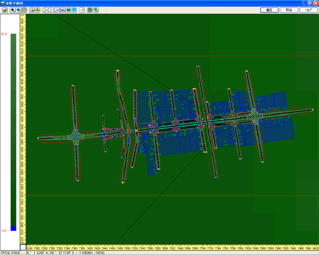Click the ruler origin corner box
The image size is (319, 255).
(x=23, y=247)
